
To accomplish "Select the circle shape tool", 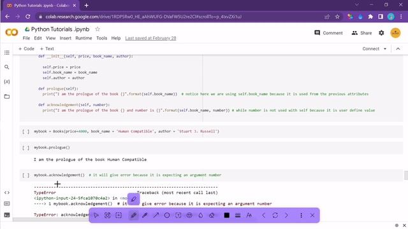I will coord(167,215).
